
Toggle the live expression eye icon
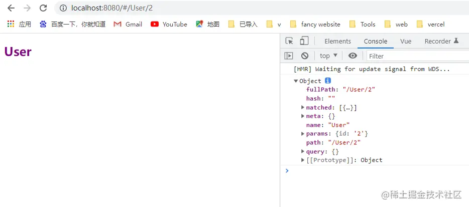point(353,55)
